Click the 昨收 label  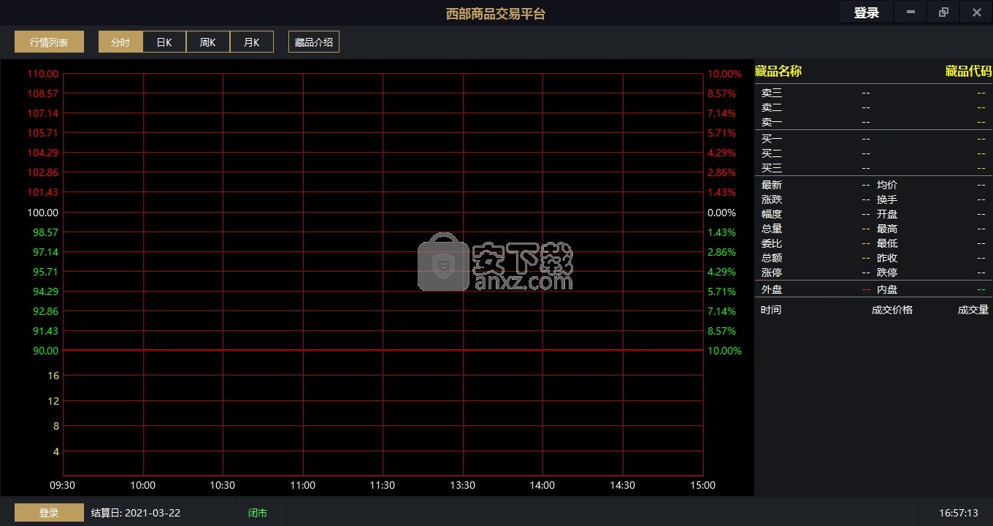pyautogui.click(x=887, y=258)
